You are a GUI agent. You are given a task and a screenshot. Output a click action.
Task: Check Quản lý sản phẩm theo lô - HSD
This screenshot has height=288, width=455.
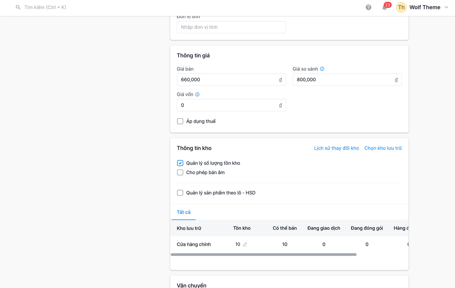pyautogui.click(x=180, y=193)
